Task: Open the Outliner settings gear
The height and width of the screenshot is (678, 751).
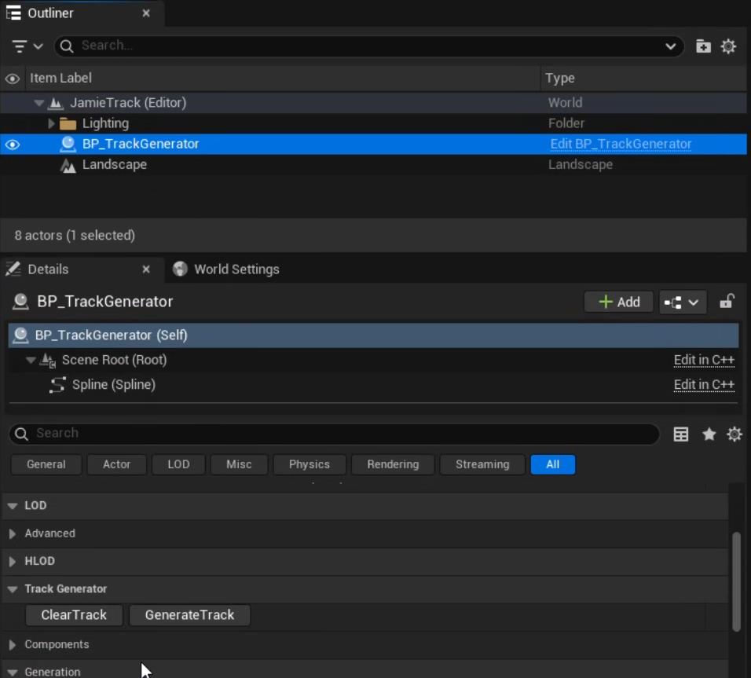Action: coord(728,46)
